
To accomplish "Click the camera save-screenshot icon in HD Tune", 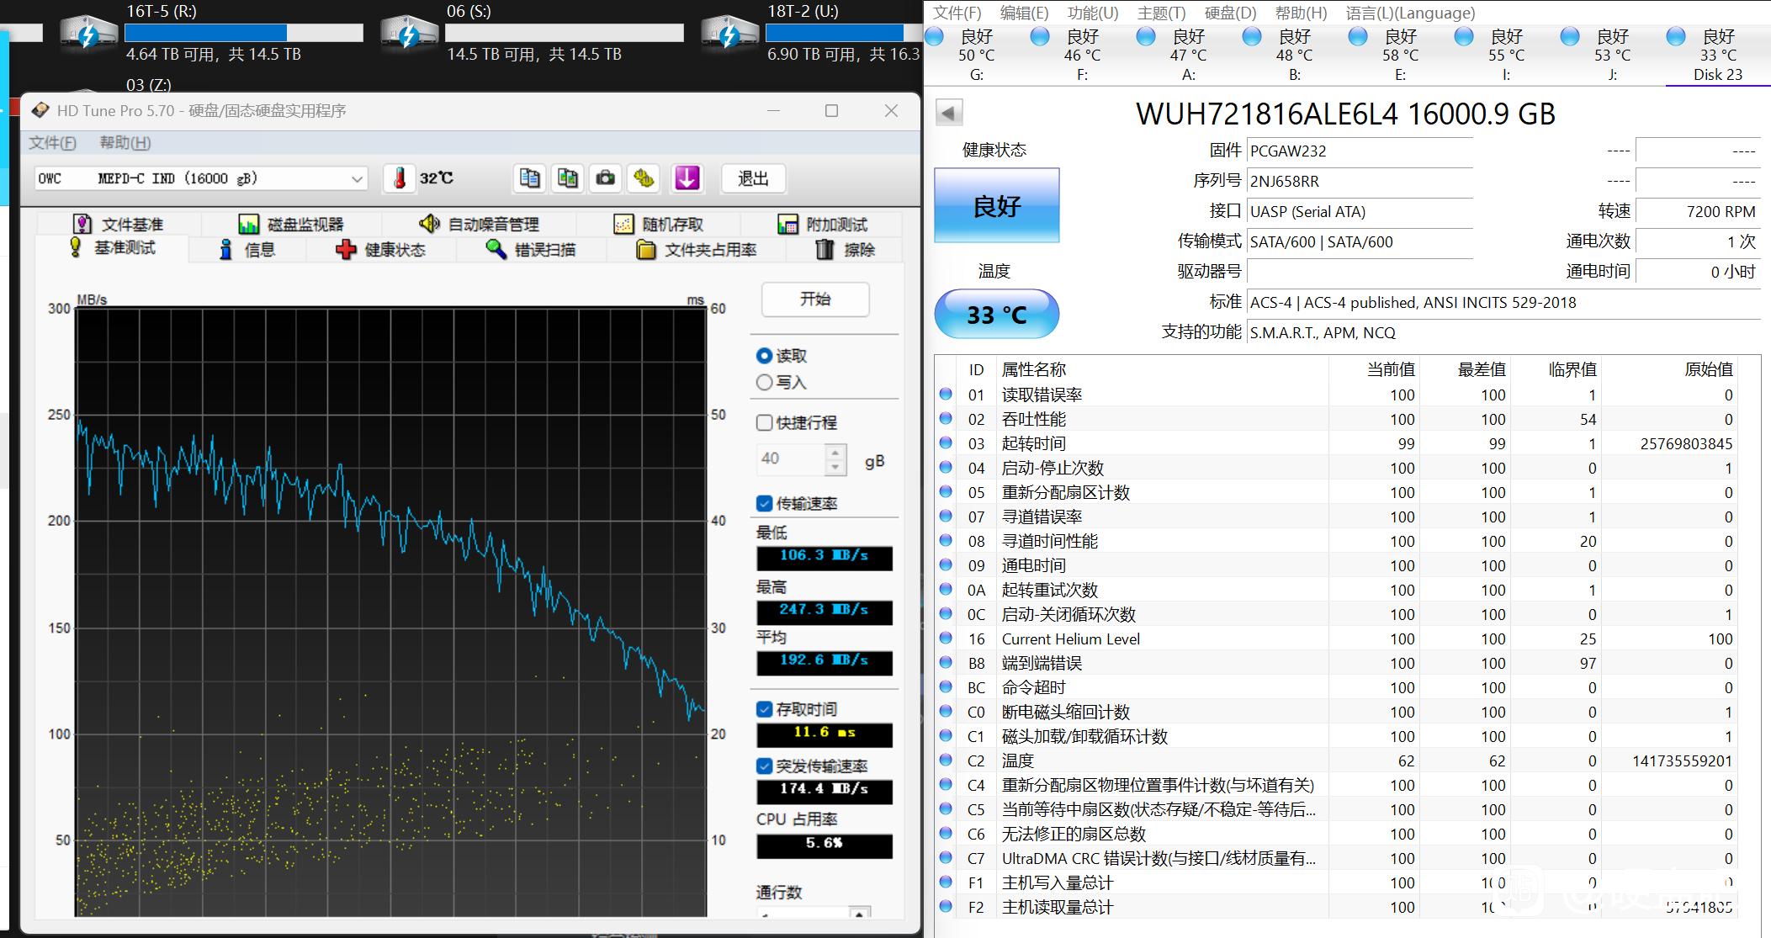I will (605, 178).
